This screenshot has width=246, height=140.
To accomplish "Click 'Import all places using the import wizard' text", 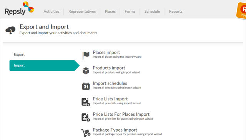I will (117, 57).
